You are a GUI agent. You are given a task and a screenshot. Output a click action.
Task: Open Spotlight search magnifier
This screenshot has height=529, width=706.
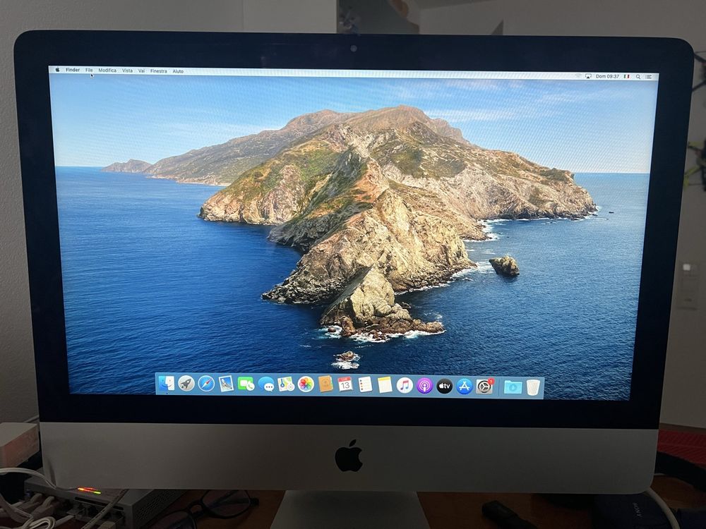pos(638,77)
